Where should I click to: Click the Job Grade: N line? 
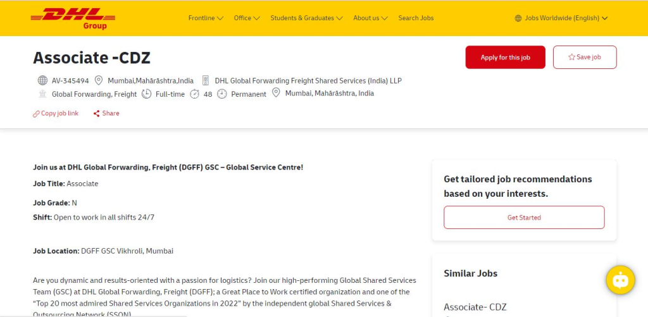coord(55,203)
